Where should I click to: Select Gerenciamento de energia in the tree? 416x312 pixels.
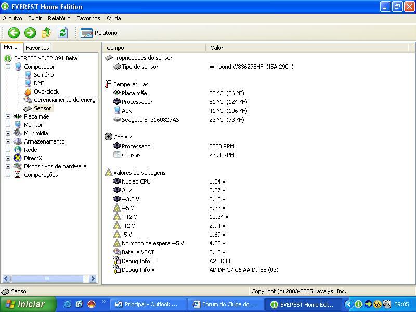tap(66, 100)
